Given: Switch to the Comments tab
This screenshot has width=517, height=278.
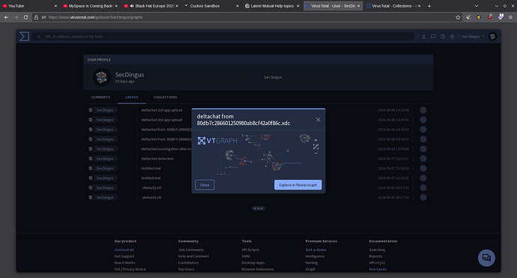Looking at the screenshot, I should tap(100, 97).
